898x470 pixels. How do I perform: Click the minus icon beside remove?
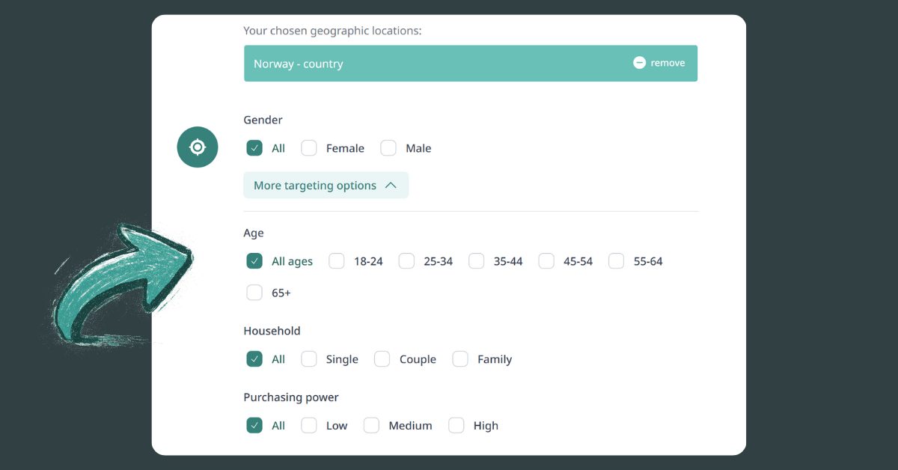click(x=639, y=63)
